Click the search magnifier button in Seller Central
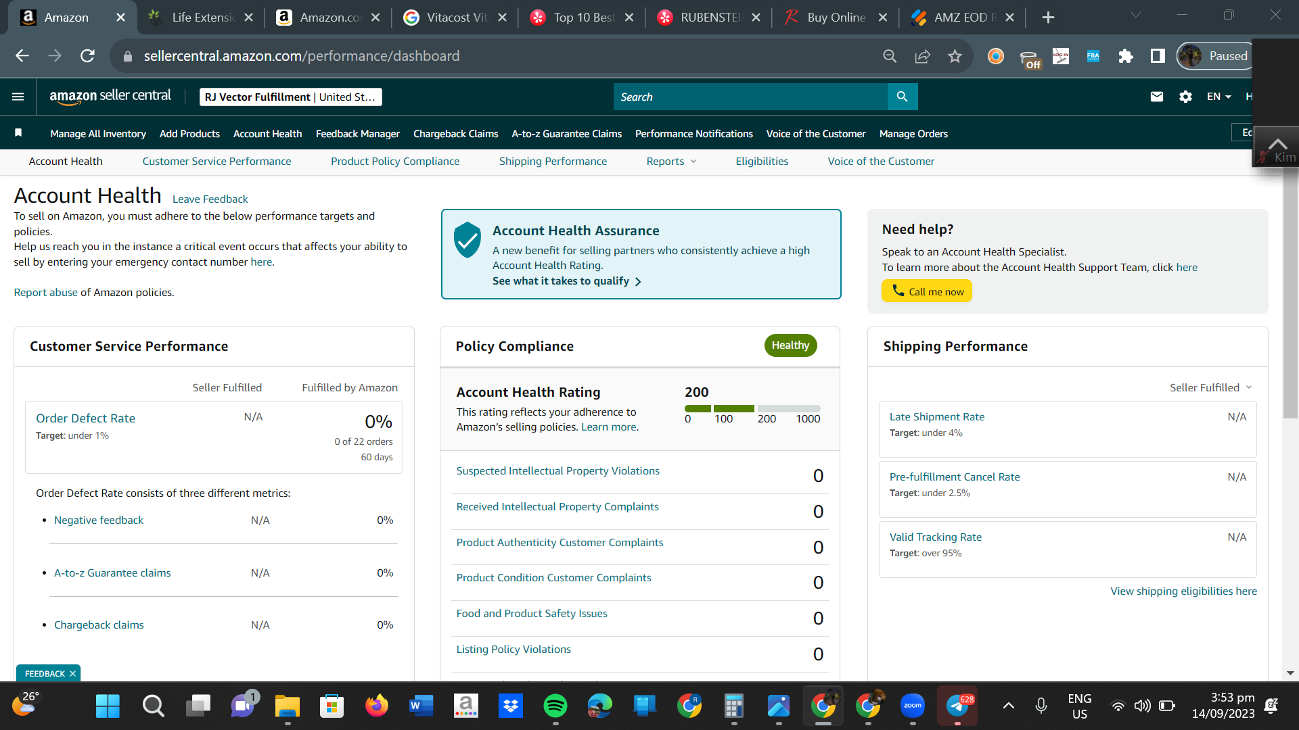 pos(902,97)
